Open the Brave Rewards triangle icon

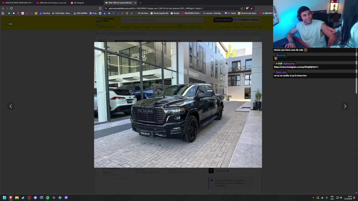click(251, 8)
